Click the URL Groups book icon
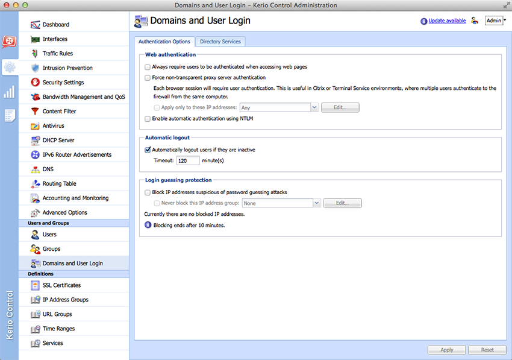This screenshot has height=360, width=512. (35, 314)
